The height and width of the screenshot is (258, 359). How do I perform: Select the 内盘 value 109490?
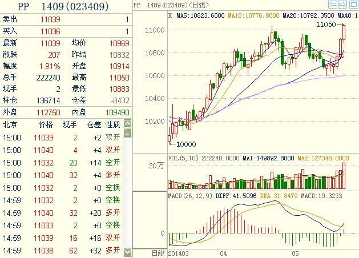pyautogui.click(x=118, y=112)
